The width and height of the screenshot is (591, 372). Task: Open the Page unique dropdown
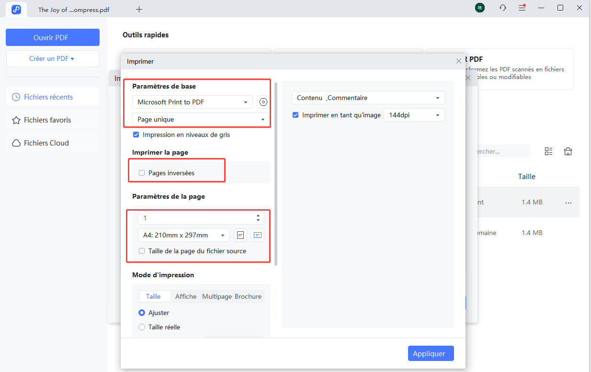(x=200, y=119)
